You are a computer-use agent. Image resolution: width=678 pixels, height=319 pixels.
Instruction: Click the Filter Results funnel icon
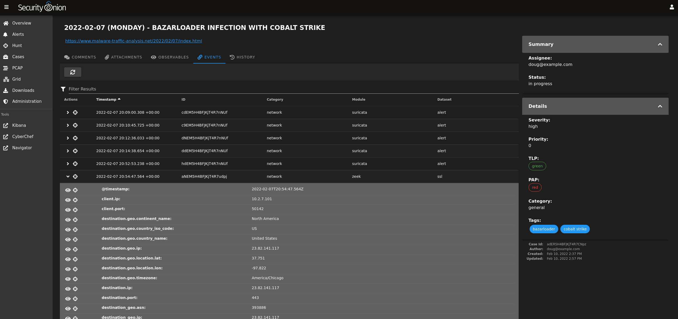(x=63, y=89)
